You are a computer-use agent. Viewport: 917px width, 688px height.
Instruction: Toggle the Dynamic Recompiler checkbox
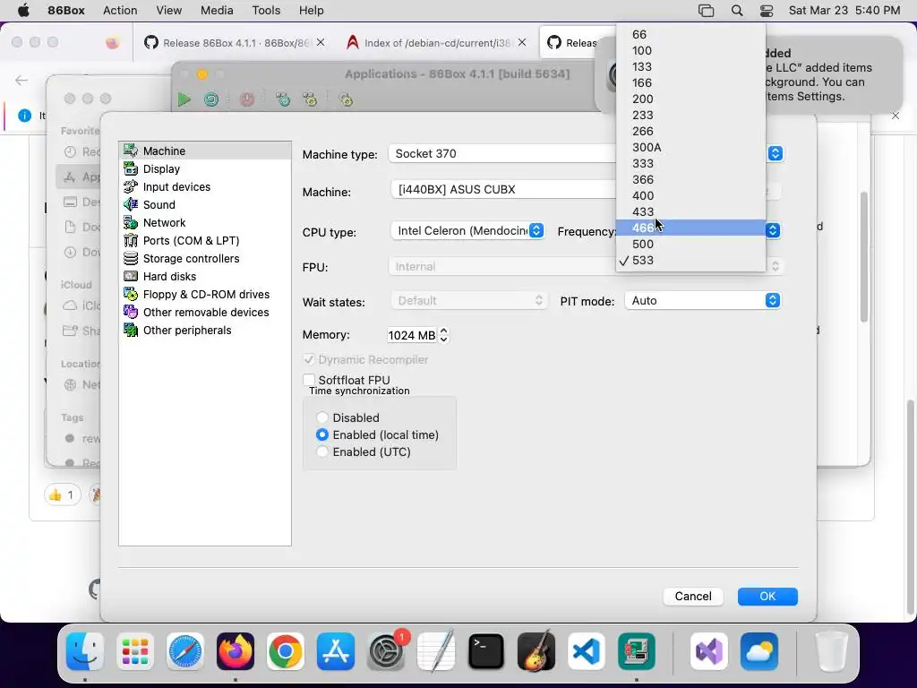(x=309, y=360)
